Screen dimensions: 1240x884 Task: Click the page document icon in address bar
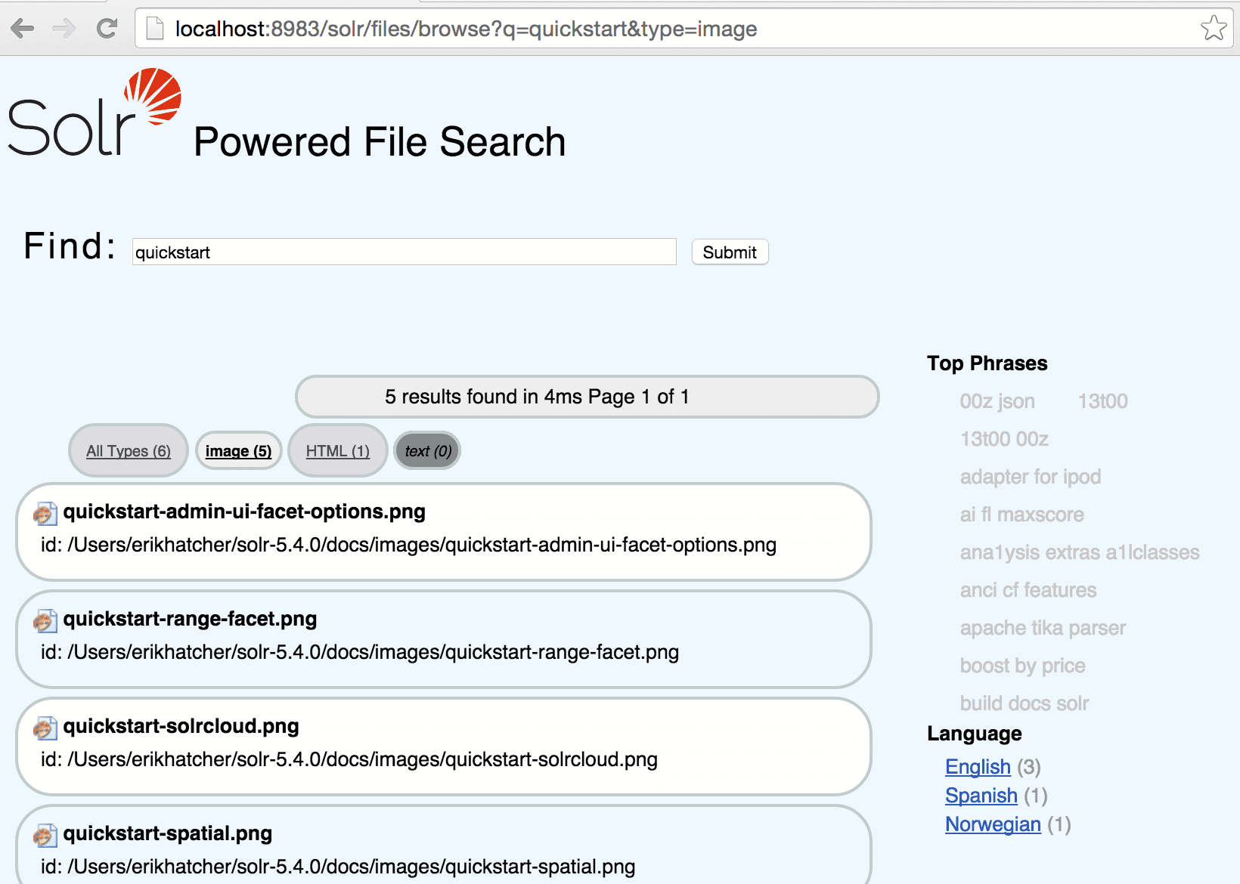tap(155, 29)
